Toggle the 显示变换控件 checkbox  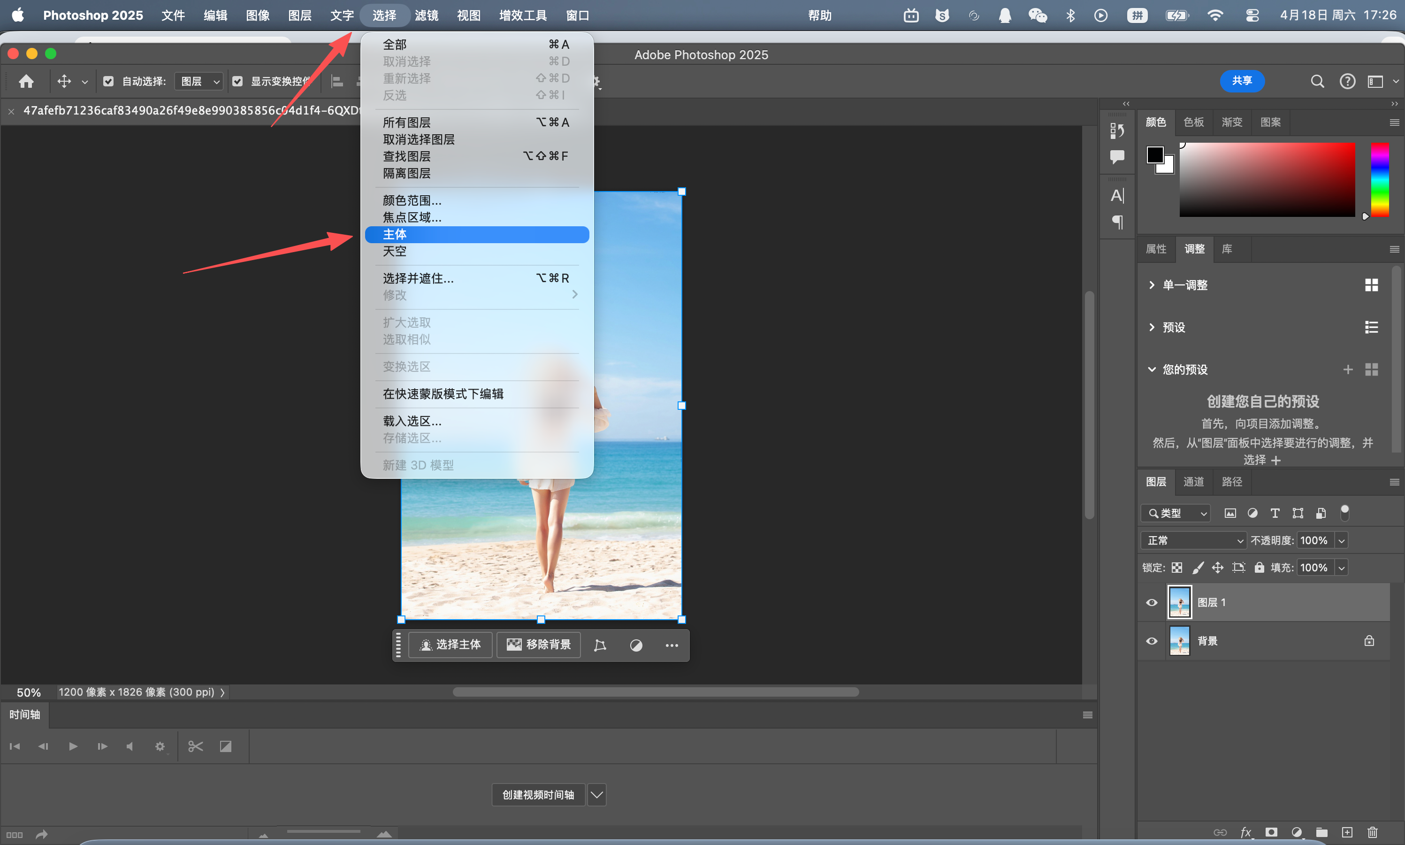click(x=238, y=81)
